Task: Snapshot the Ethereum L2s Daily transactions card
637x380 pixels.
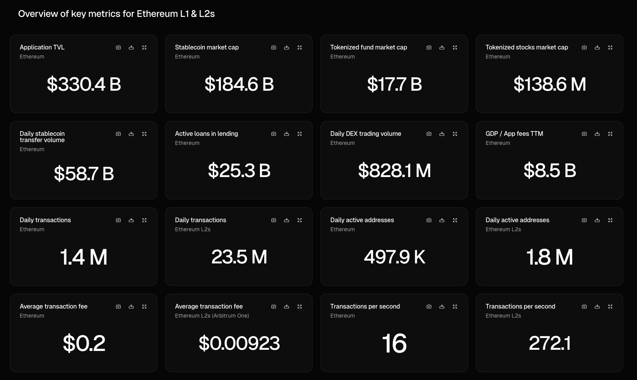Action: 274,220
